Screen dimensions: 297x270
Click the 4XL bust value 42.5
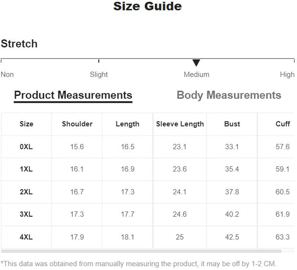(x=232, y=237)
